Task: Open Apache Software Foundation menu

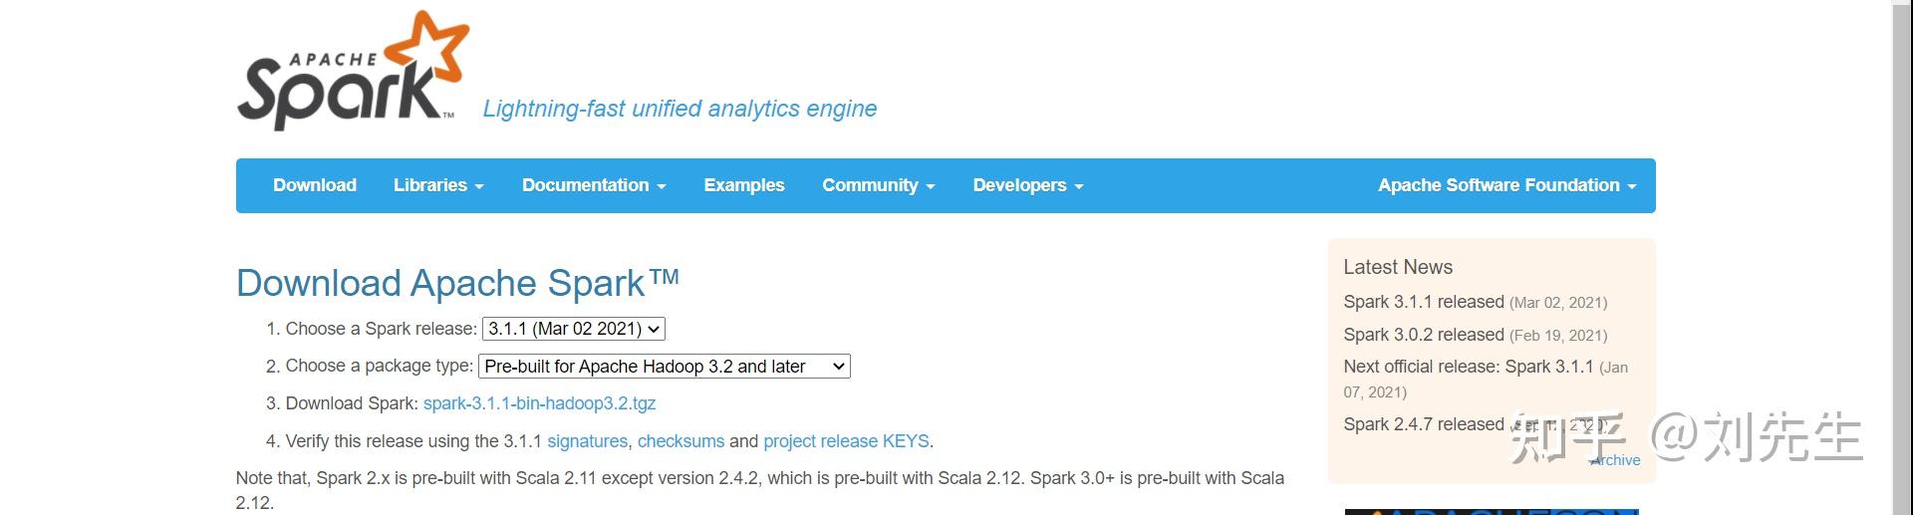Action: click(1506, 185)
